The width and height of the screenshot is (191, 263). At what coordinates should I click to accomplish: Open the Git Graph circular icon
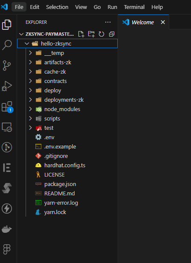tap(7, 147)
